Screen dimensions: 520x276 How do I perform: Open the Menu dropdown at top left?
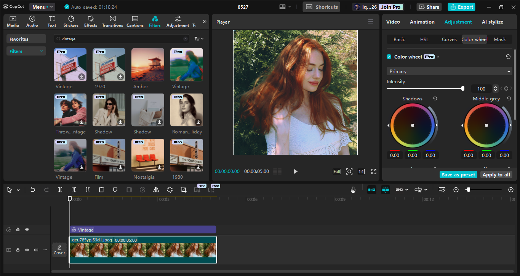tap(42, 6)
